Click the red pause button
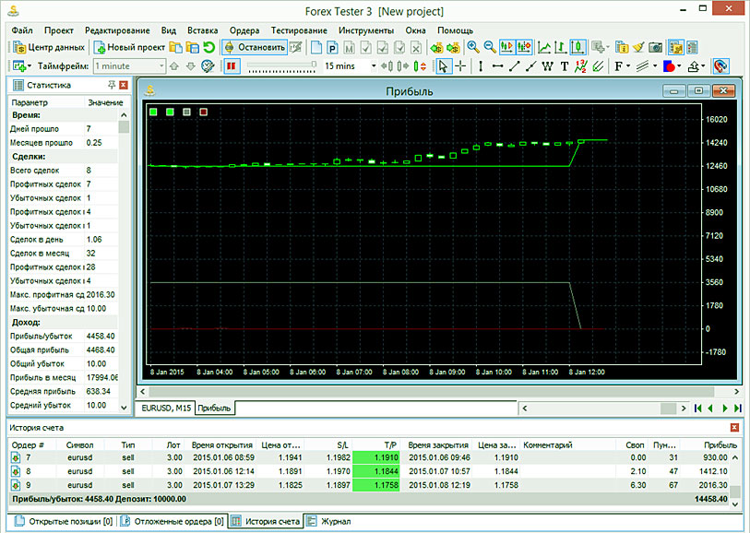Screen dimensions: 750x533 pos(230,66)
